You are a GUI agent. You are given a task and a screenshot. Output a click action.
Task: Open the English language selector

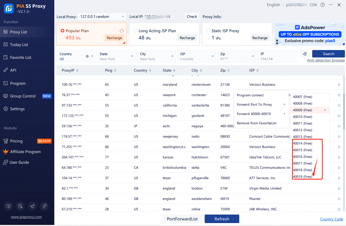273,5
